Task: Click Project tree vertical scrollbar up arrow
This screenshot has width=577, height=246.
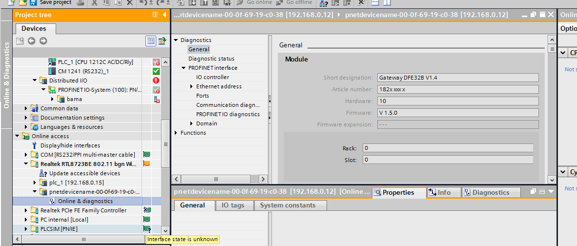Action: [x=165, y=62]
